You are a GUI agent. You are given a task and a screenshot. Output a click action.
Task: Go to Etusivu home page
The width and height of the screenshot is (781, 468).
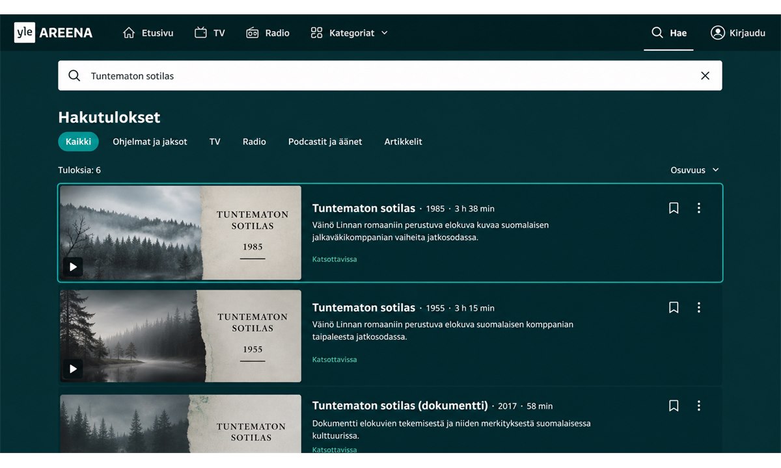tap(148, 32)
